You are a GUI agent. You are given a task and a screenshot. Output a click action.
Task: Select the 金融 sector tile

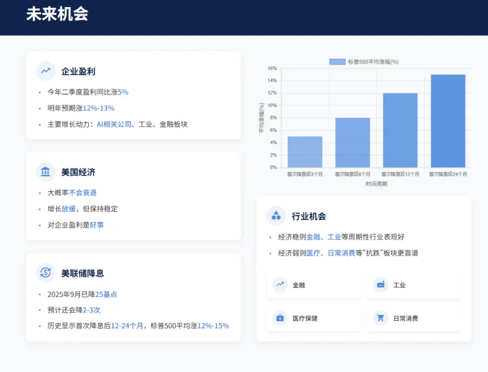pyautogui.click(x=314, y=285)
